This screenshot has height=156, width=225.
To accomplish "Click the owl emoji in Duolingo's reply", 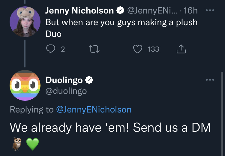I will tap(17, 144).
